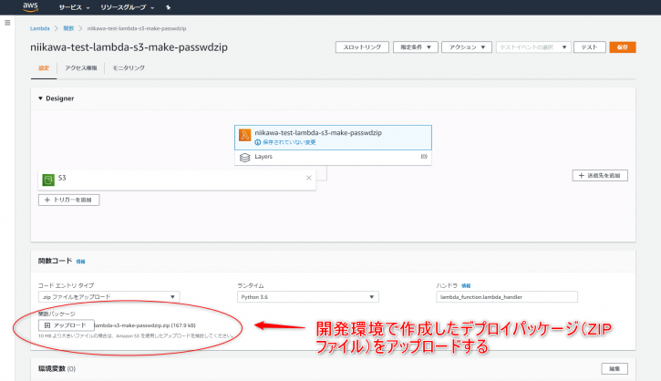
Task: Remove the S3 trigger with X
Action: 308,178
